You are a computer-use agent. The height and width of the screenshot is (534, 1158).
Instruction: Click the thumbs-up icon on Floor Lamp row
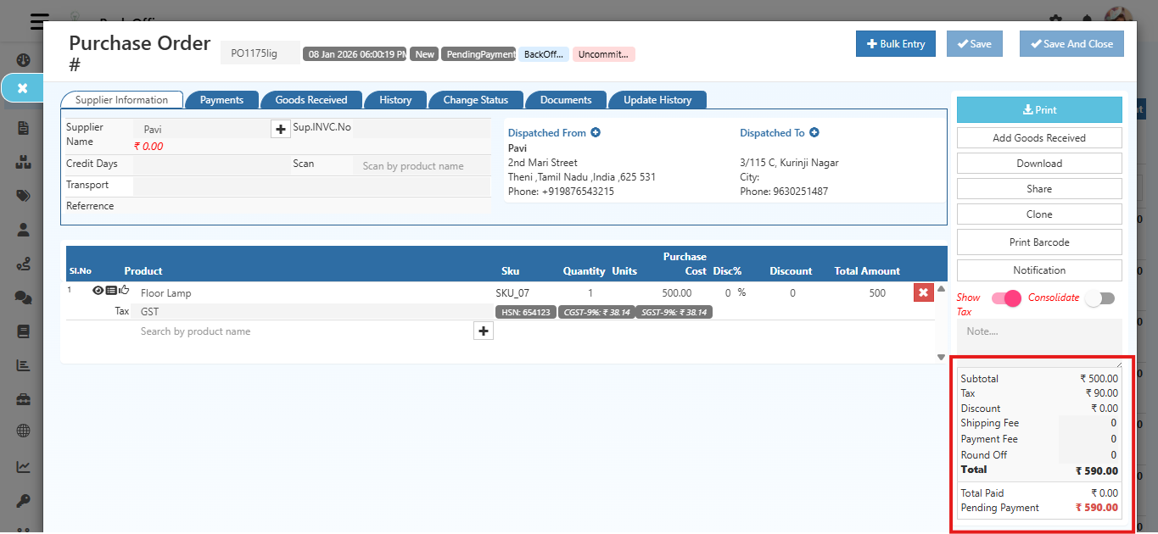(x=125, y=290)
